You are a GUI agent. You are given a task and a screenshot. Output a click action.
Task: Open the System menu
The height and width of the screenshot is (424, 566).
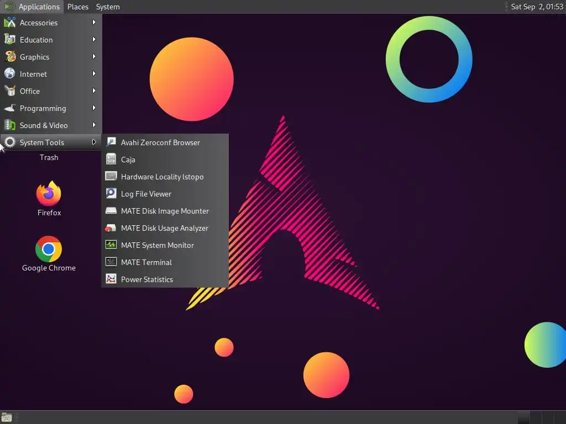(x=108, y=7)
